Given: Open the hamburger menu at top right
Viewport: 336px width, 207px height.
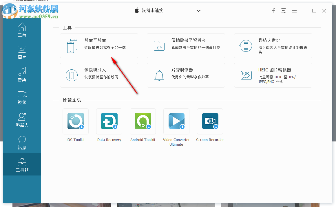Looking at the screenshot, I should 294,11.
